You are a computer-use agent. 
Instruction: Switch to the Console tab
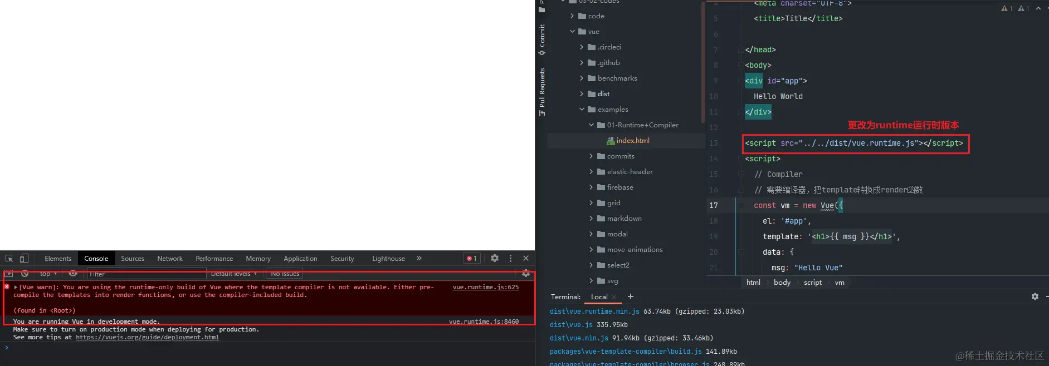pyautogui.click(x=96, y=259)
